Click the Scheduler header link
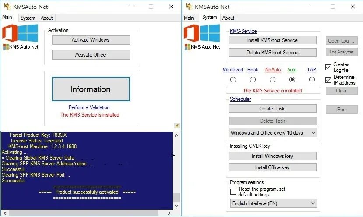 click(x=240, y=99)
